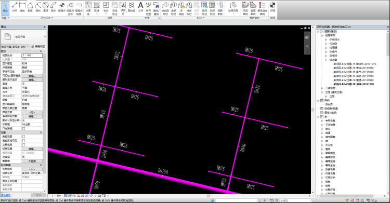Run the Check Spelling tool
Image resolution: width=390 pixels, height=203 pixels.
pyautogui.click(x=148, y=8)
